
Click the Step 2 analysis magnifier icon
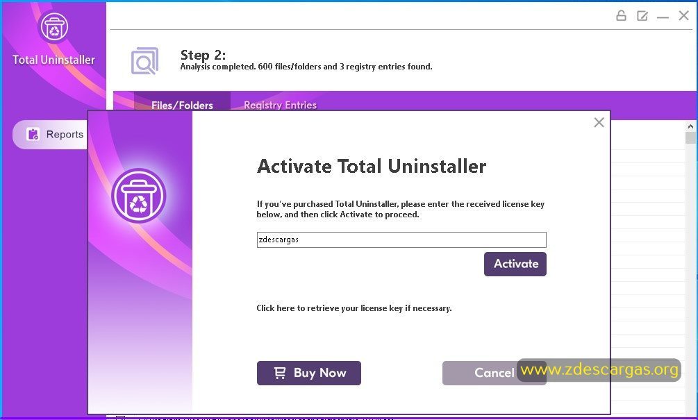click(144, 61)
